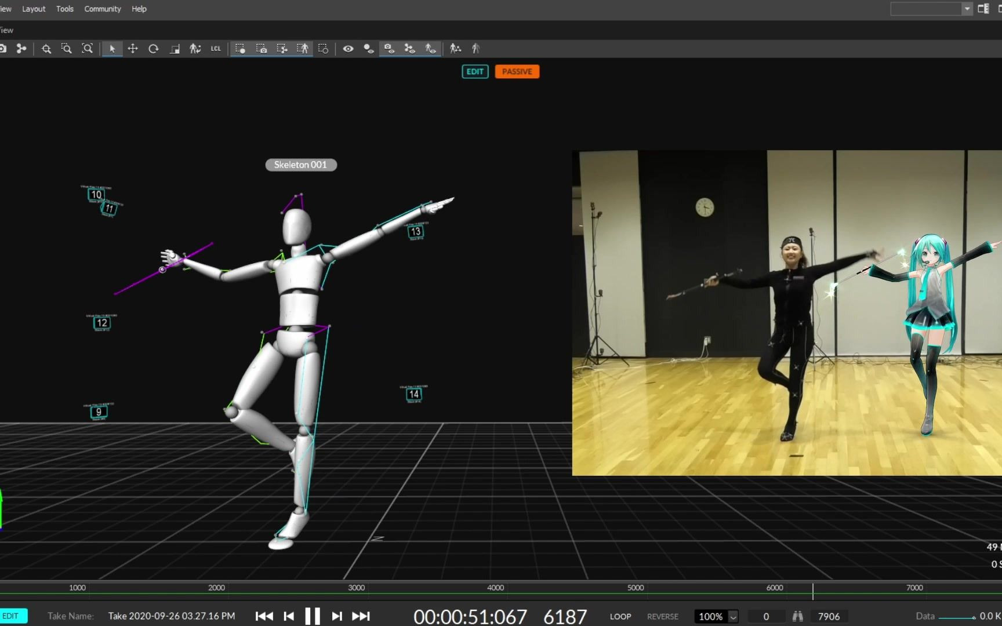Viewport: 1002px width, 626px height.
Task: Click the EDIT mode badge in viewport
Action: coord(475,71)
